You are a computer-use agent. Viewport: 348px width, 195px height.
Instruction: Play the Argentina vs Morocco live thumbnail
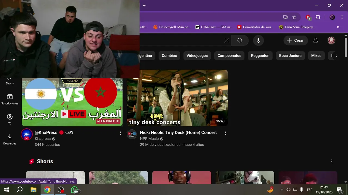pos(72,102)
